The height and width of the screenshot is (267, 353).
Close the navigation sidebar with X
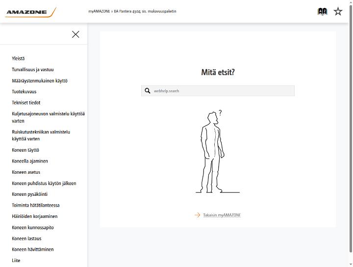tap(76, 34)
